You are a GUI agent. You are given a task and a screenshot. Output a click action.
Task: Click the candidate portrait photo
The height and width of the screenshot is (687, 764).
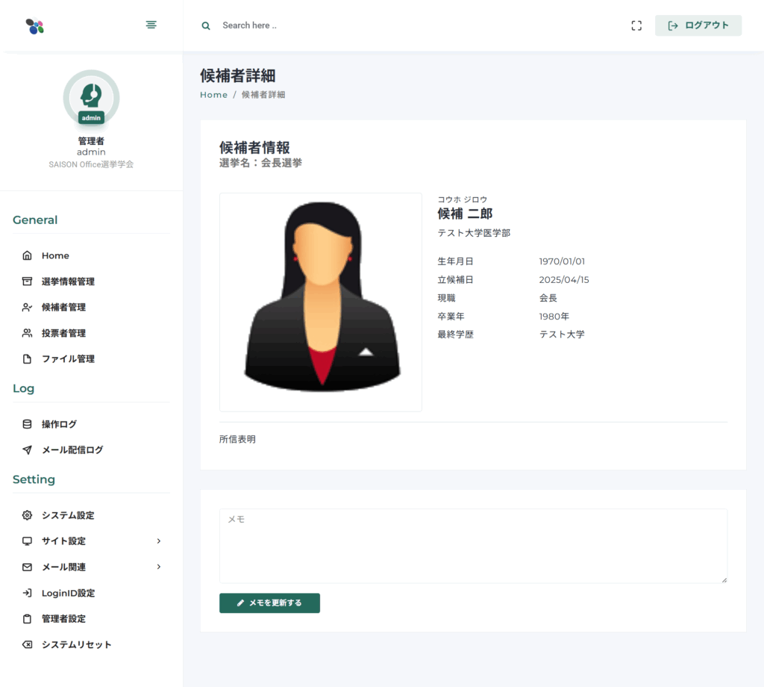321,302
